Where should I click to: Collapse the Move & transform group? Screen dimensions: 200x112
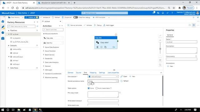(44, 34)
